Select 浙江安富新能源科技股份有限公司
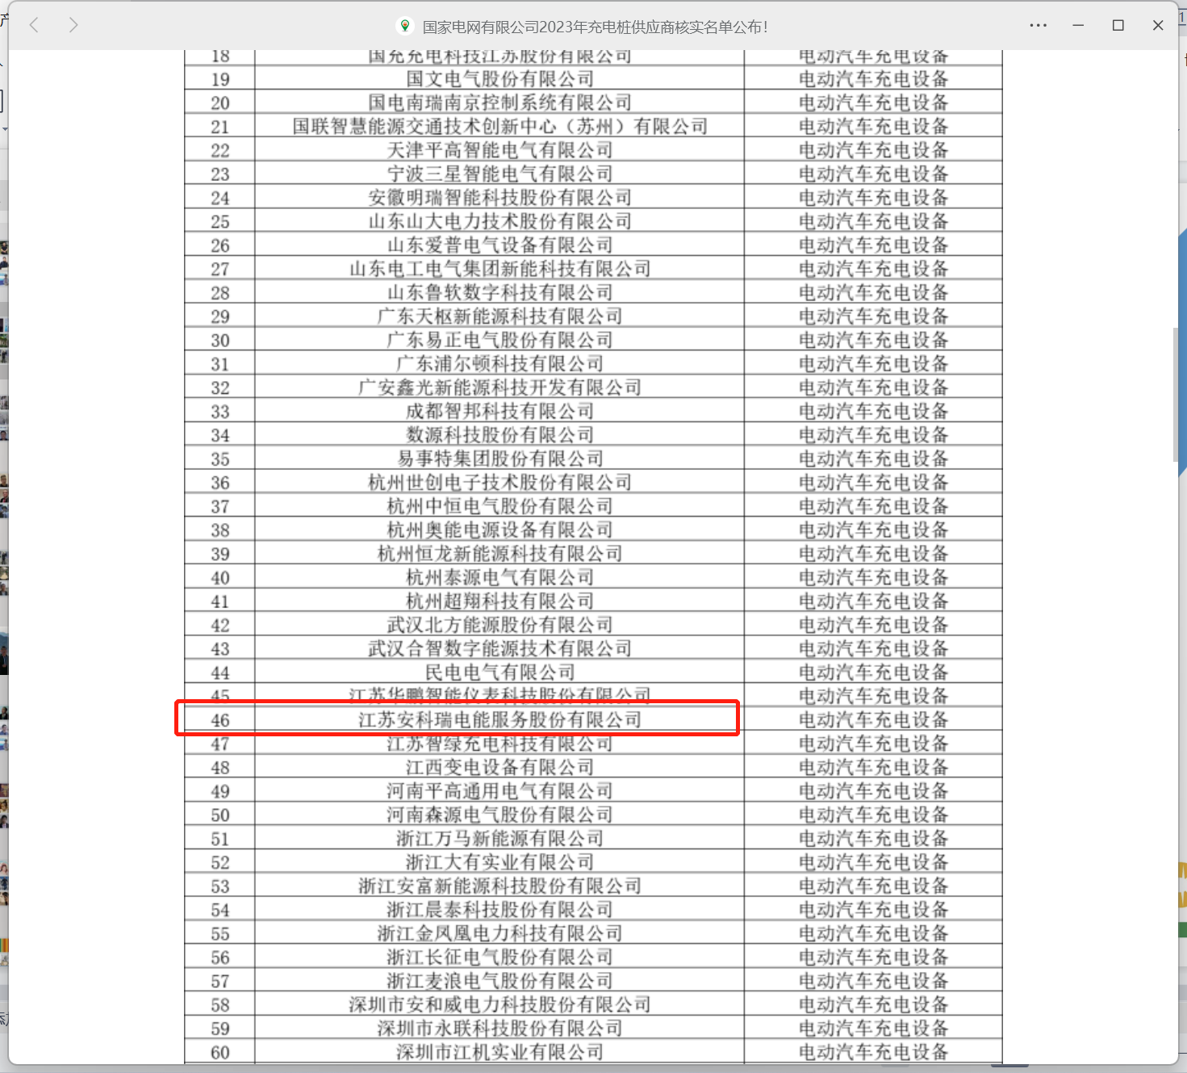Viewport: 1187px width, 1073px height. click(x=500, y=886)
